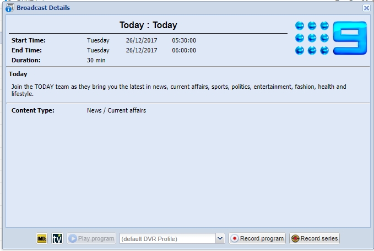Image resolution: width=374 pixels, height=251 pixels.
Task: Click the default DVR Profile combo field
Action: coord(167,238)
